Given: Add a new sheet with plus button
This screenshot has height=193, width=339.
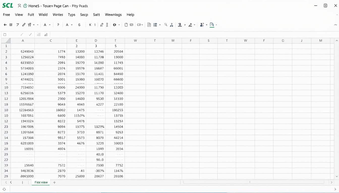Looking at the screenshot, I should 54,182.
